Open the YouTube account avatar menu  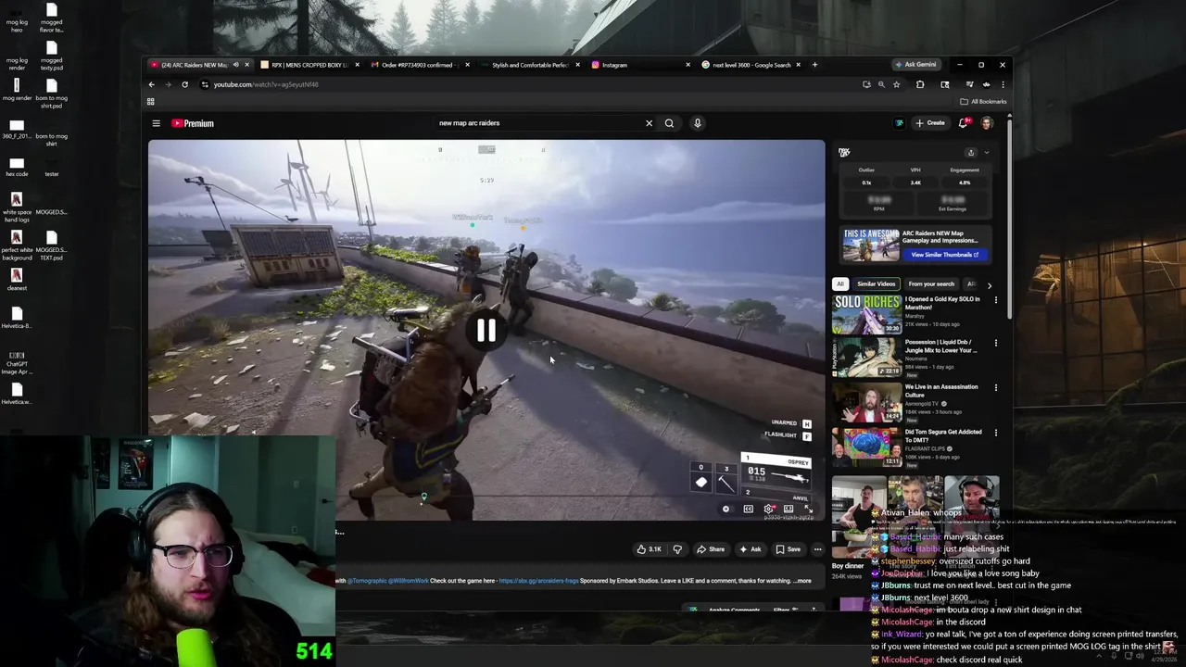click(x=987, y=123)
